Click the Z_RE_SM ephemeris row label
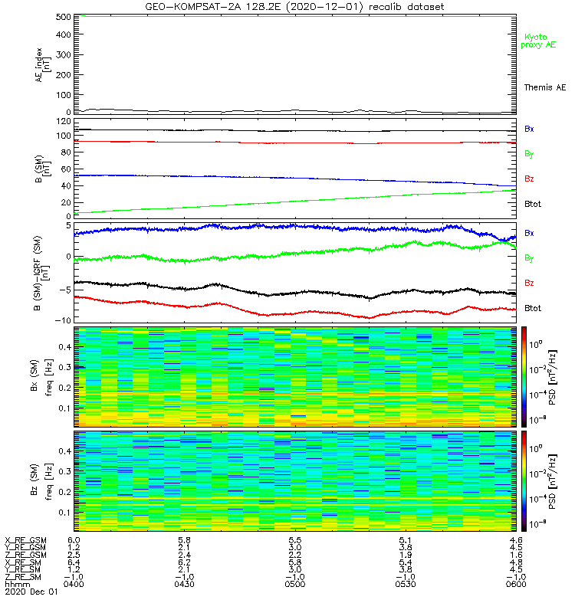This screenshot has height=613, width=575. 23,577
